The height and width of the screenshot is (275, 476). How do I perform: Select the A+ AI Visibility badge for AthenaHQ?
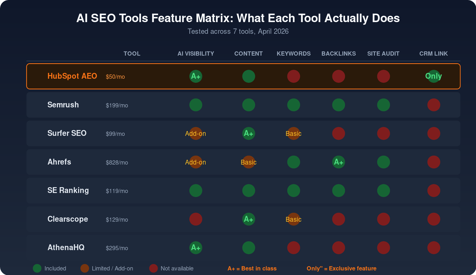click(x=195, y=248)
